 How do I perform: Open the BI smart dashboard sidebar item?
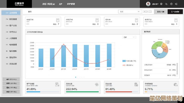tap(11, 51)
